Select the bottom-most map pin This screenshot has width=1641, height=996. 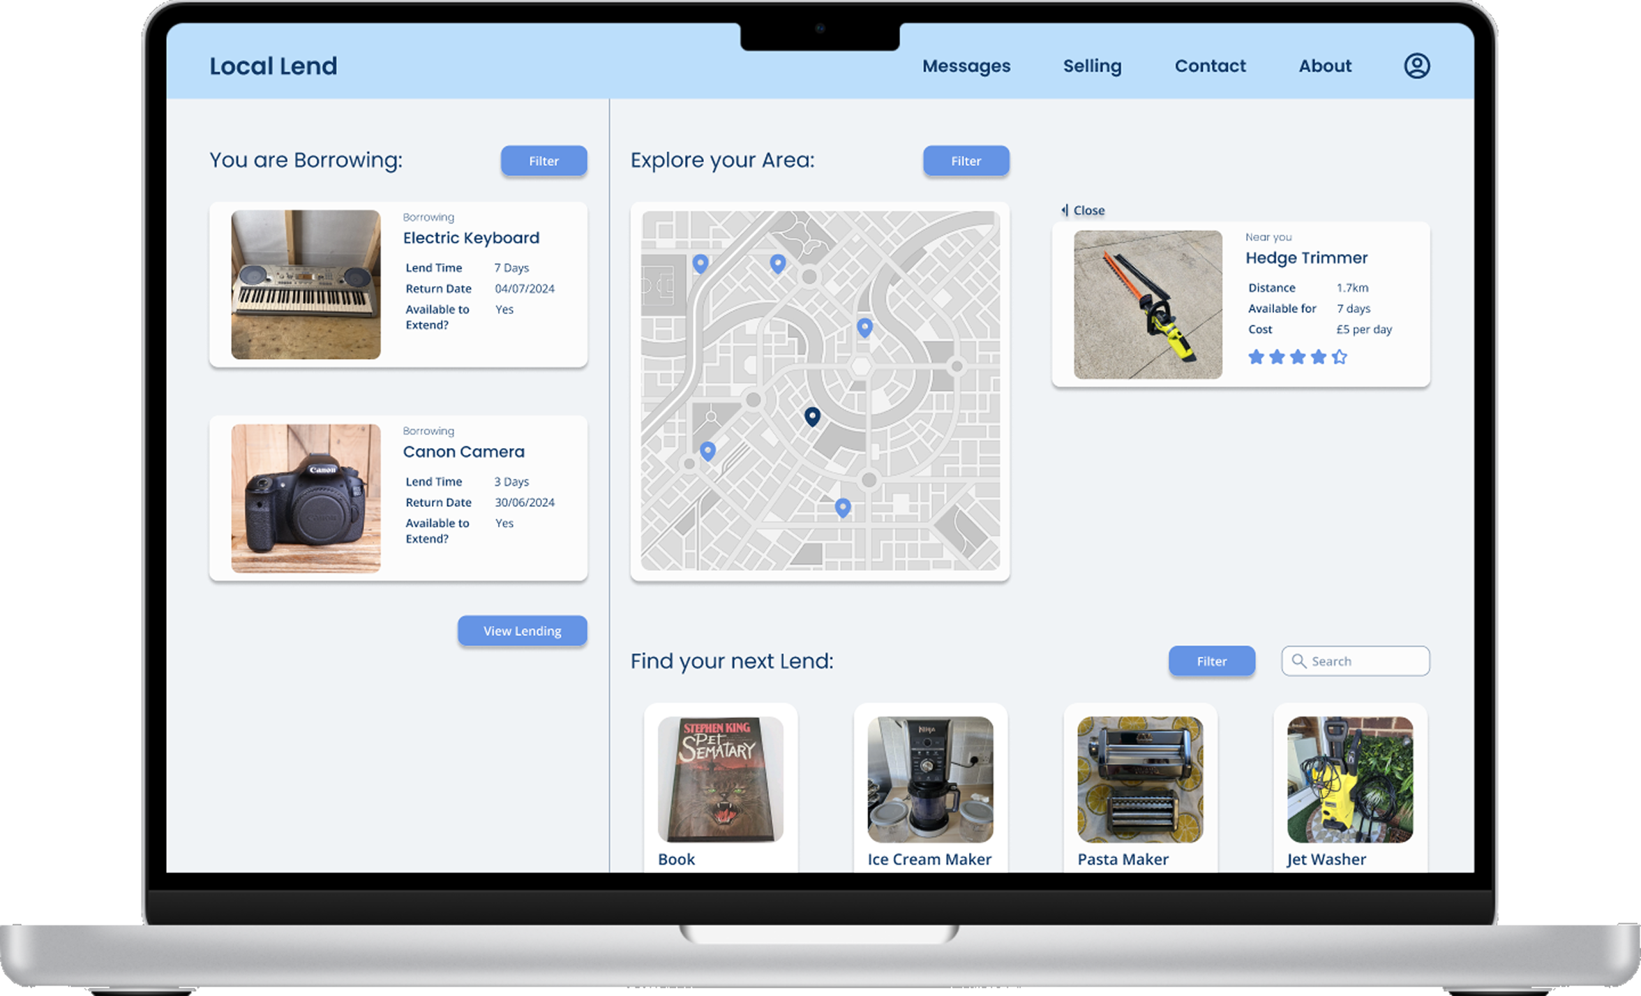click(843, 507)
